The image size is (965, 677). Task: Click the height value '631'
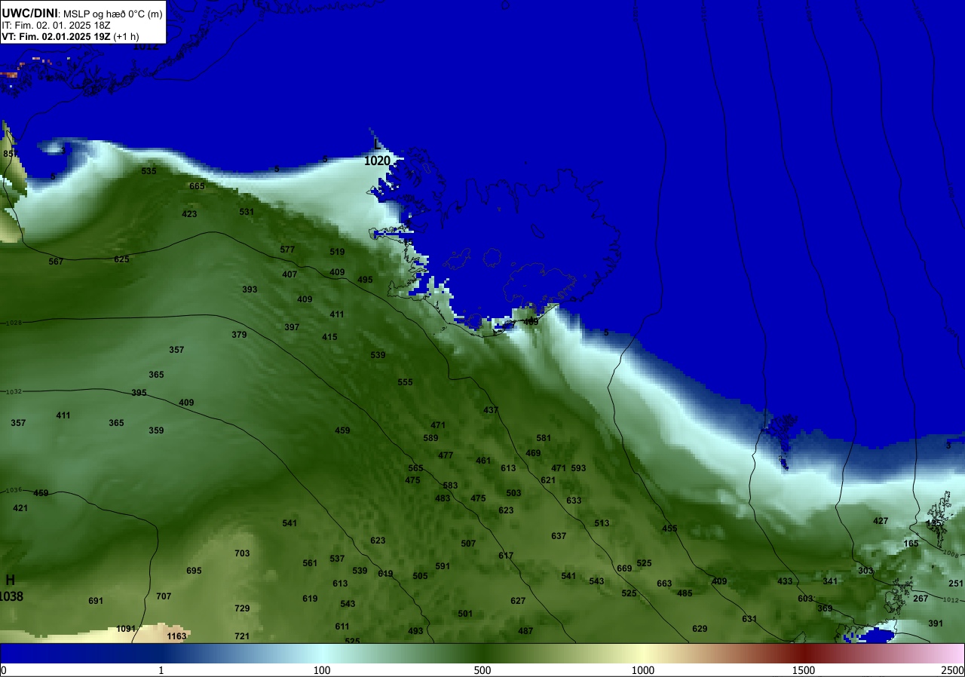coord(749,619)
